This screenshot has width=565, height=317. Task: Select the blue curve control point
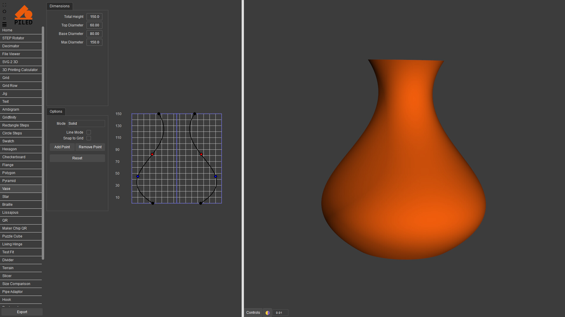(x=138, y=176)
